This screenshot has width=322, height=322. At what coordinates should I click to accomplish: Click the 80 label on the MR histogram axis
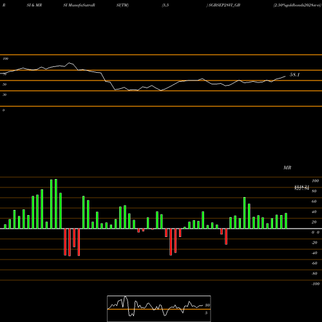tap(314, 191)
